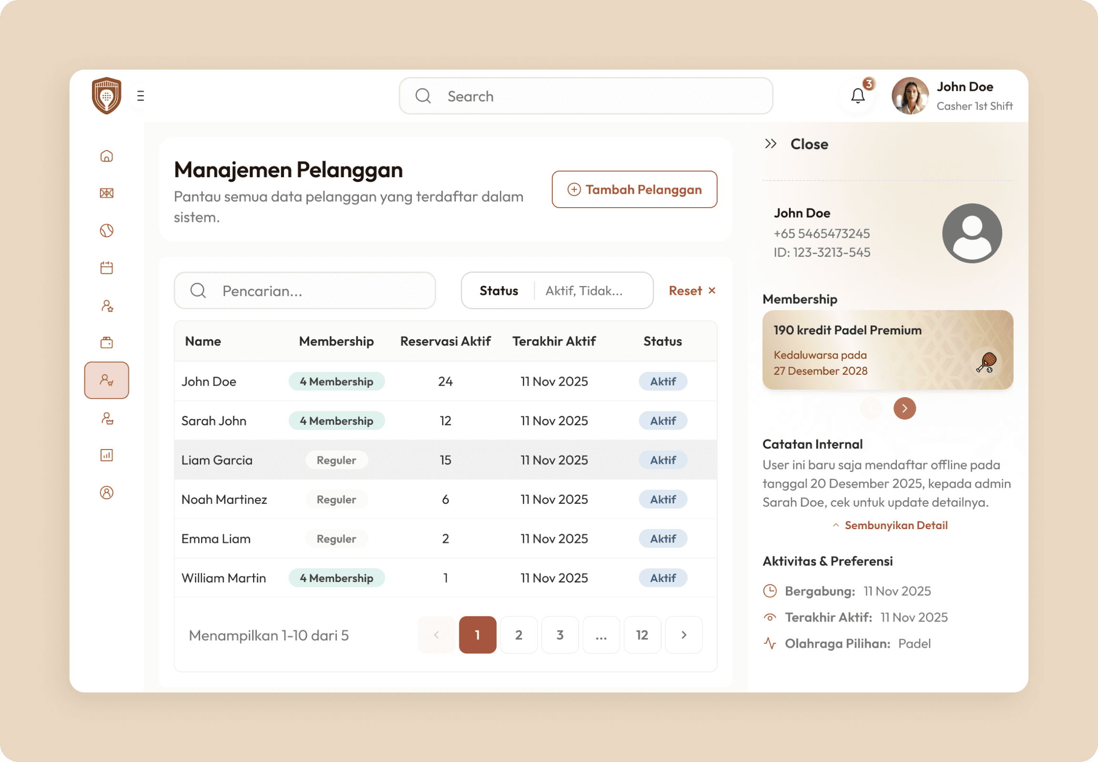Collapse detail panel with Close chevrons

click(x=771, y=144)
